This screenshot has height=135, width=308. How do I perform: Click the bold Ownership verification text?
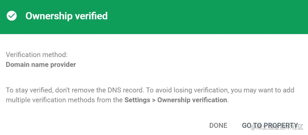pyautogui.click(x=192, y=100)
